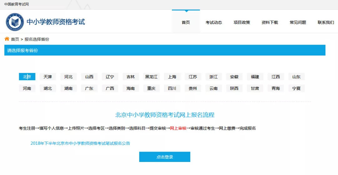Select 四川 province
The height and width of the screenshot is (175, 338).
pos(172,88)
